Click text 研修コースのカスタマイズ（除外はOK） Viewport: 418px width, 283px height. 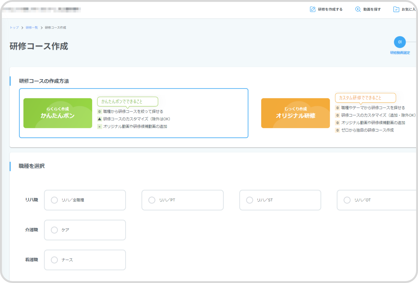coord(137,119)
